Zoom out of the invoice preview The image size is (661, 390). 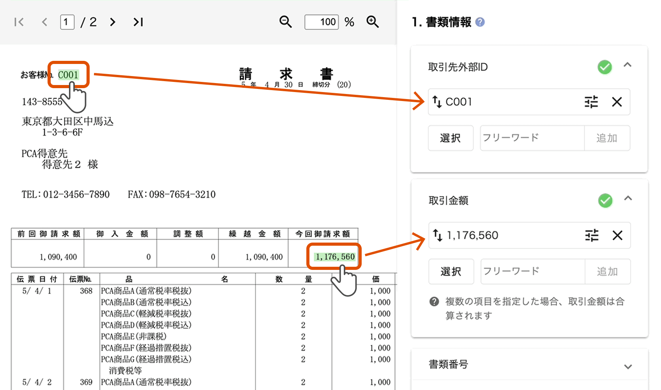point(285,22)
